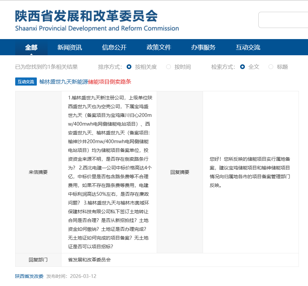Viewport: 308px width, 286px height.
Task: Switch to the 信息公开 tab
Action: [x=114, y=47]
